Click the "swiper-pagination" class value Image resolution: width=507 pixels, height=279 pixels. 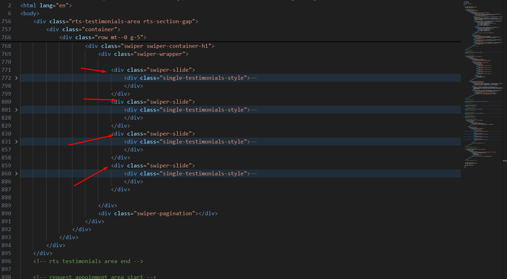pos(165,213)
